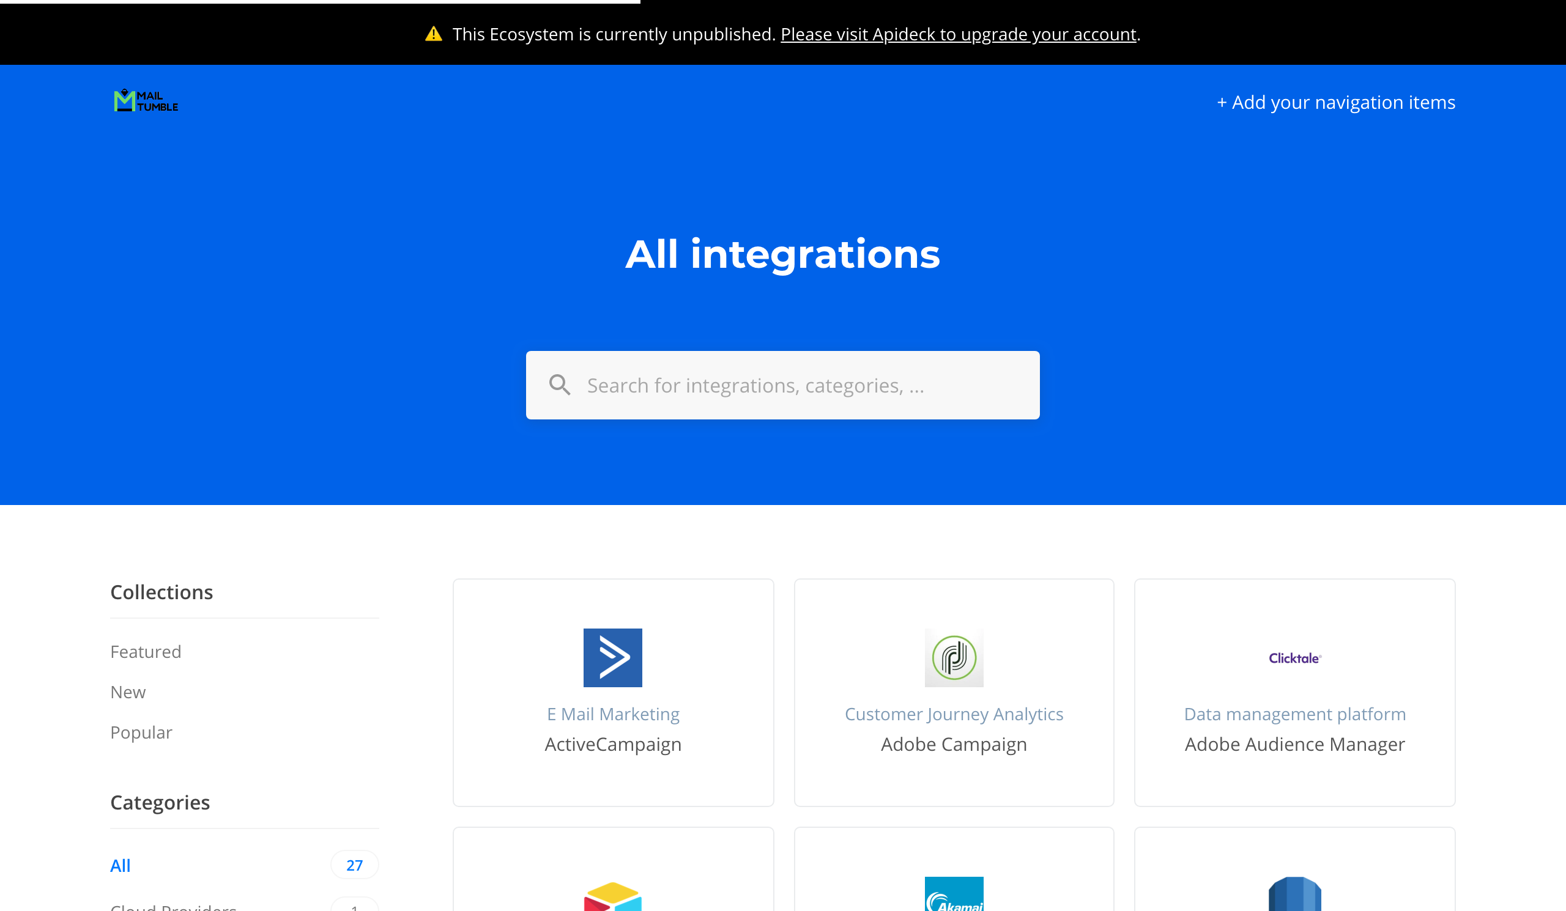Select the Popular collection
Image resolution: width=1566 pixels, height=911 pixels.
141,732
